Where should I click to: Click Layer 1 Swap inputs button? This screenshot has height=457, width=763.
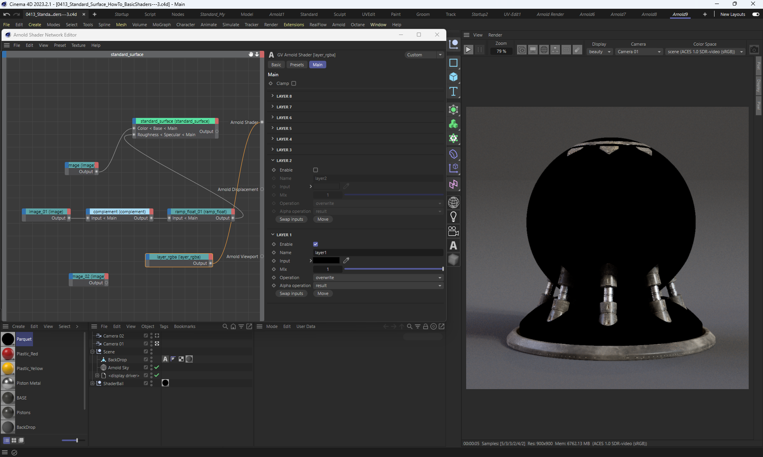pos(291,293)
